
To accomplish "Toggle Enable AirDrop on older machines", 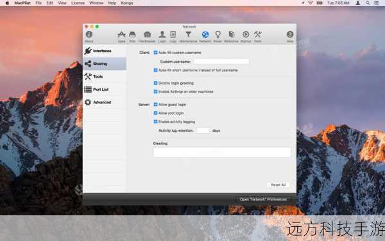I will 155,91.
